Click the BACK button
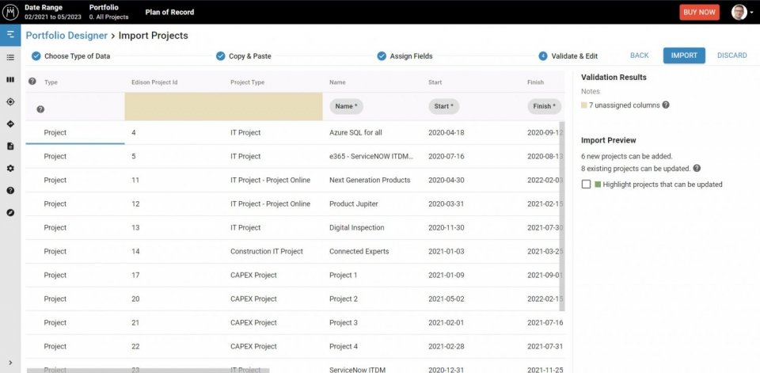The width and height of the screenshot is (760, 373). [x=640, y=55]
